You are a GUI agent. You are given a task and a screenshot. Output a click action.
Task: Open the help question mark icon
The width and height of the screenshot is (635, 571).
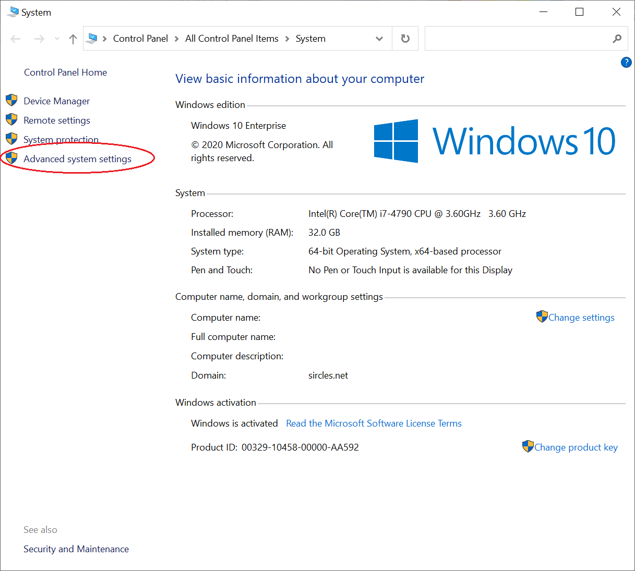(626, 63)
